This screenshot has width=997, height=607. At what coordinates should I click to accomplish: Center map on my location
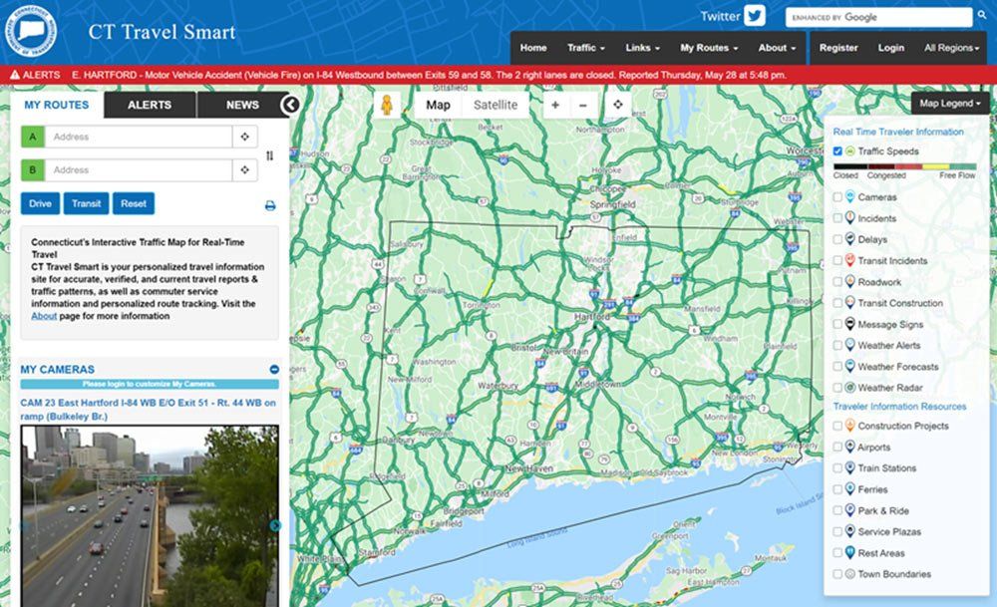[x=617, y=105]
